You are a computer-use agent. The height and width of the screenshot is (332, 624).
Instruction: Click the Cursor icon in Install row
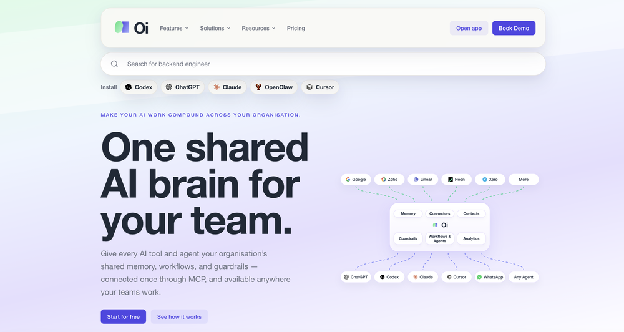point(310,87)
